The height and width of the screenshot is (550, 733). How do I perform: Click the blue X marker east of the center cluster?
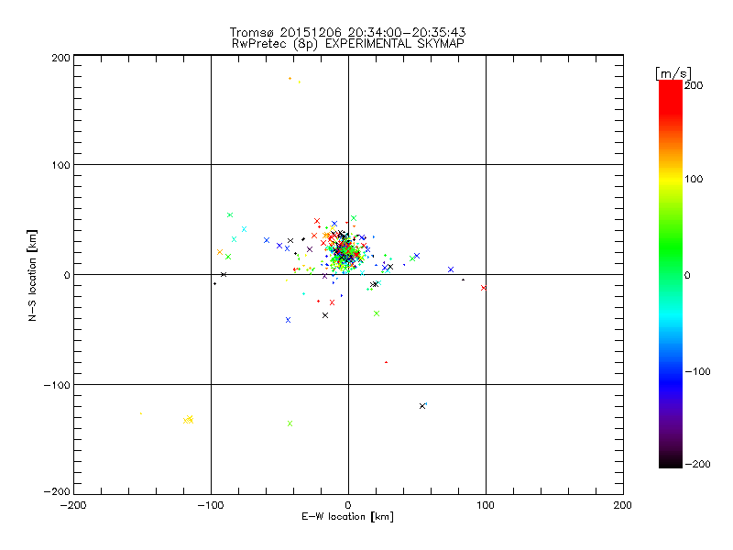(x=451, y=269)
